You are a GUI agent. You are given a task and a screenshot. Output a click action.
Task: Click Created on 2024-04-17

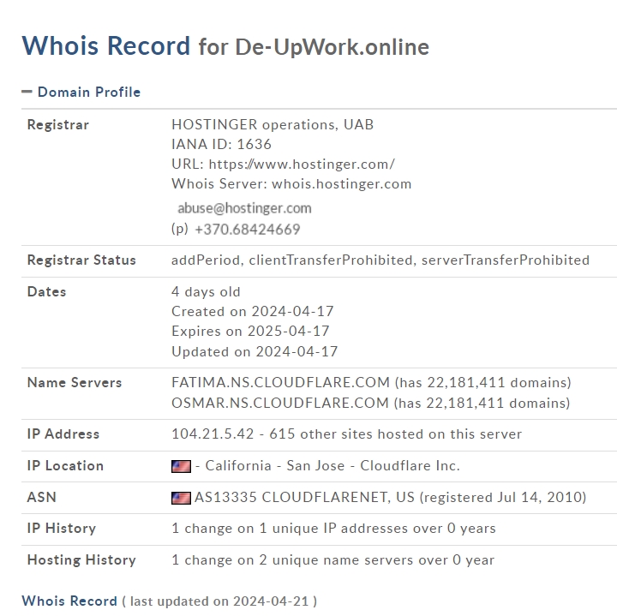(252, 311)
